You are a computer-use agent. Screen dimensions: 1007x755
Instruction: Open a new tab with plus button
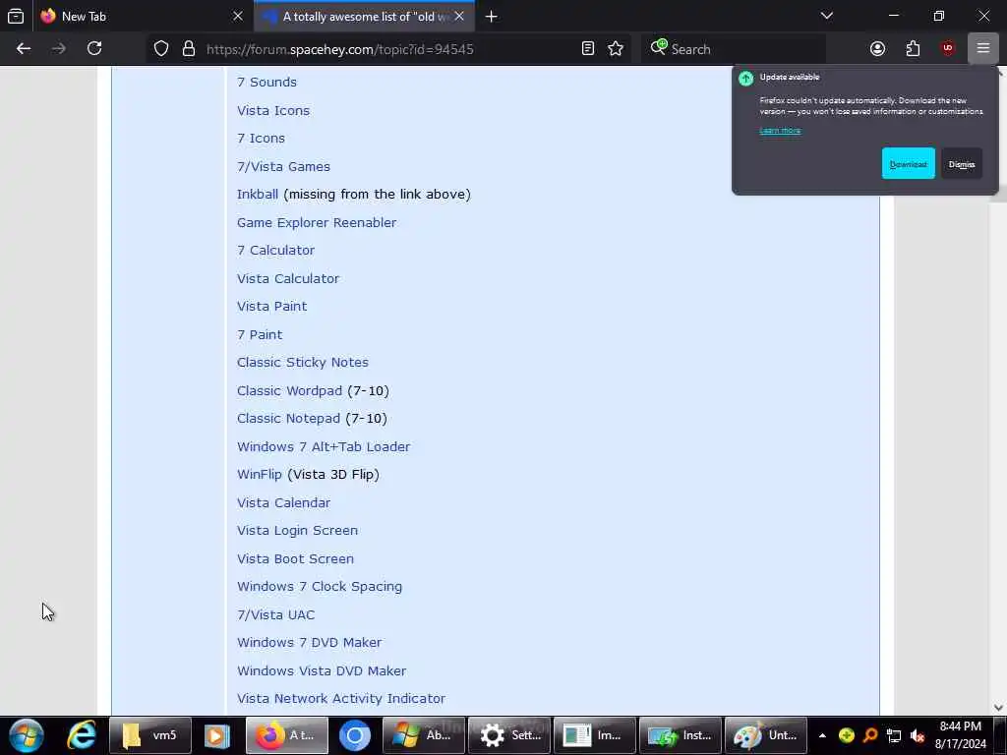tap(492, 17)
